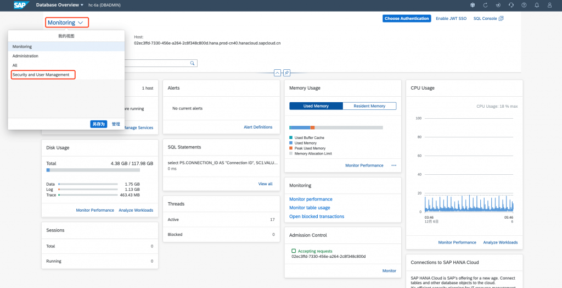The image size is (562, 288).
Task: Choose Monitoring in the views list
Action: click(66, 47)
